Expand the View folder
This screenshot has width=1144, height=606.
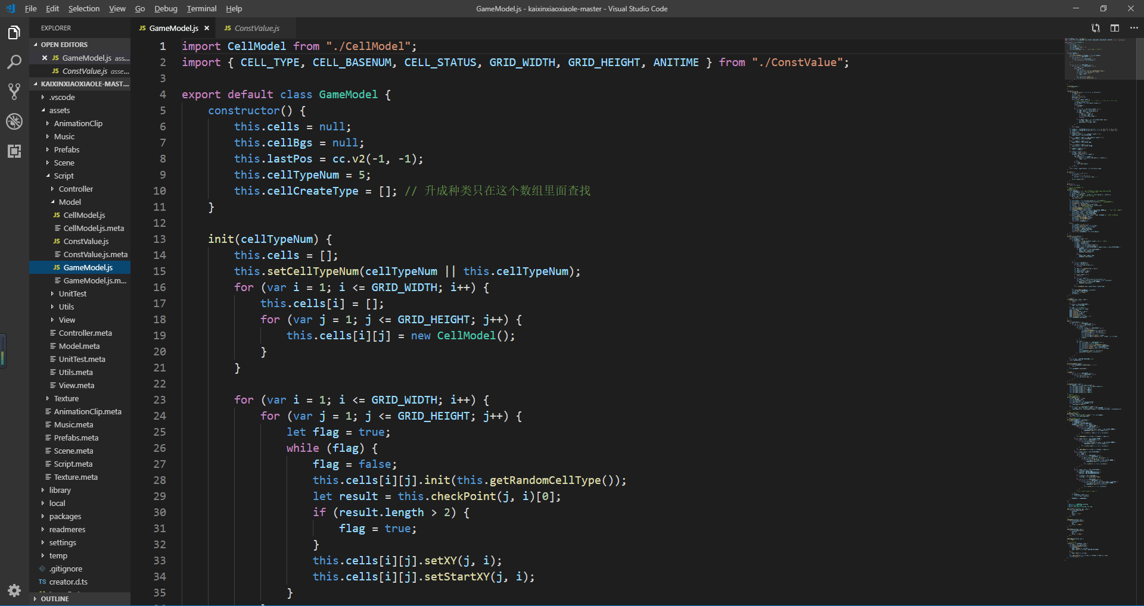[80, 320]
